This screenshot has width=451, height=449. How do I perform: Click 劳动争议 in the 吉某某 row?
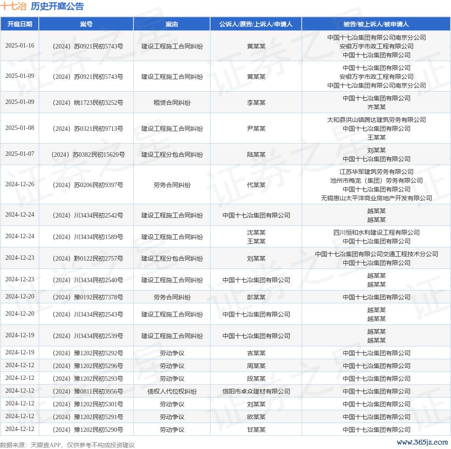click(x=172, y=353)
